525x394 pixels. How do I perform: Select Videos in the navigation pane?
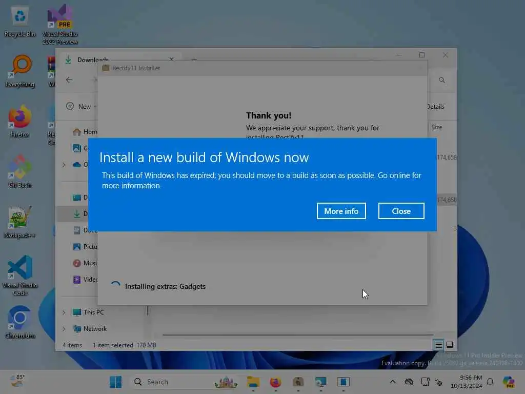point(85,280)
